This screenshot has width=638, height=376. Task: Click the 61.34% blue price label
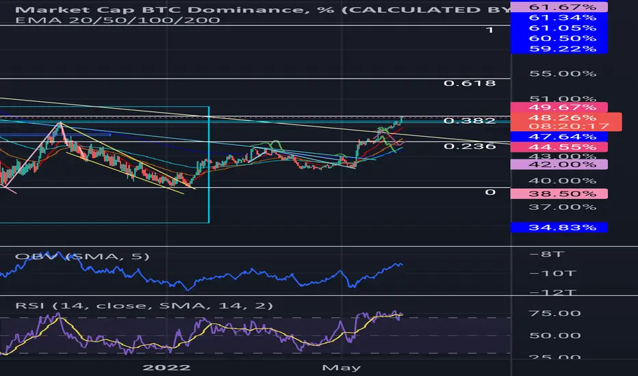point(559,18)
